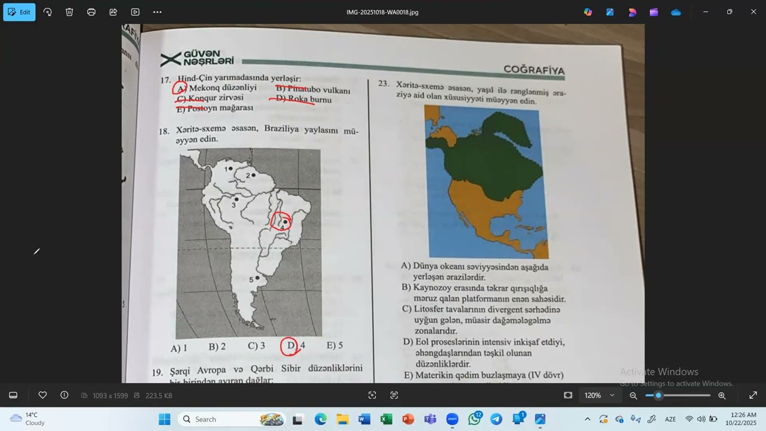Toggle the filmstrip view icon
The image size is (766, 431).
(x=13, y=395)
